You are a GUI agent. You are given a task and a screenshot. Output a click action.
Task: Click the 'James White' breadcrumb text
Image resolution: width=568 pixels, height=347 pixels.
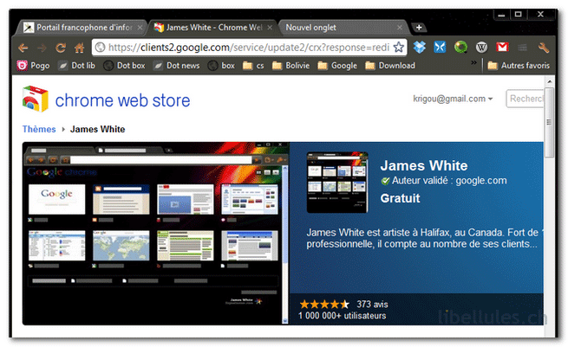(x=97, y=129)
